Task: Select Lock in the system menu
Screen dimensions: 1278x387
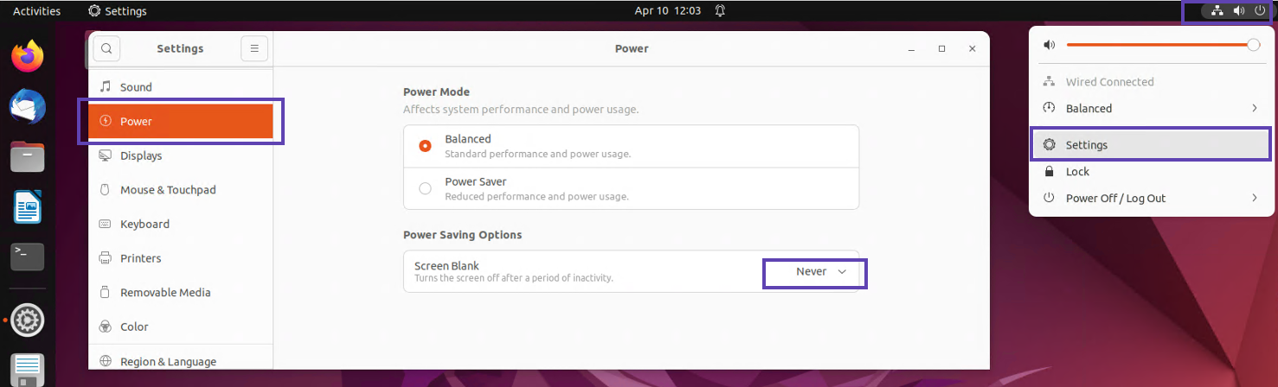Action: pos(1077,172)
